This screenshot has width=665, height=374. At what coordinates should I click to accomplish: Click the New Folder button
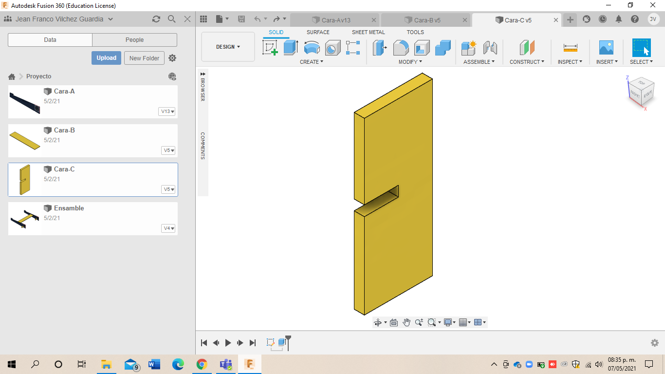[145, 58]
